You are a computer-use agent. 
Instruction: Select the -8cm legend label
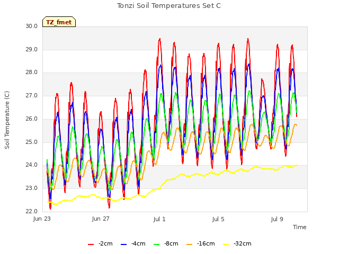coord(171,243)
